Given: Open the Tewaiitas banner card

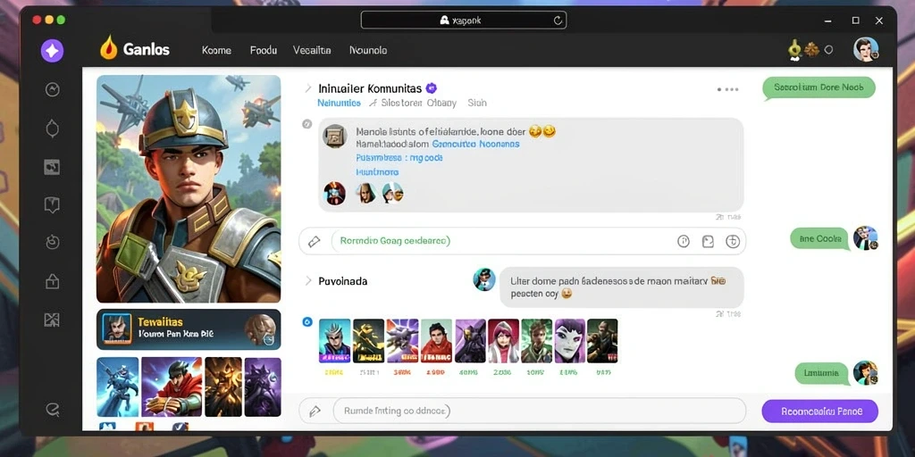Looking at the screenshot, I should tap(189, 329).
